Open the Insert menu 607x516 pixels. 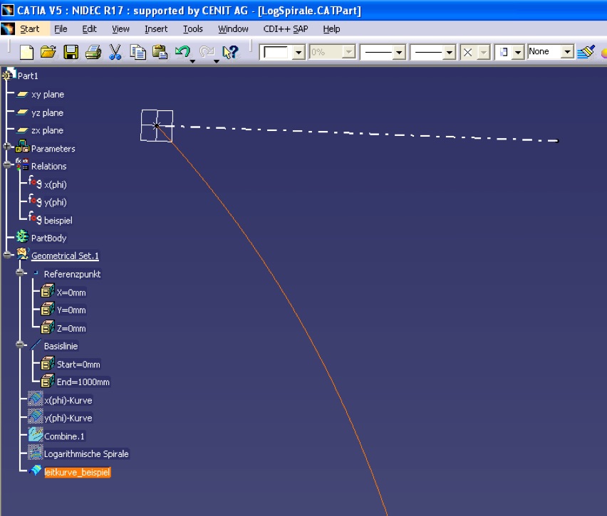click(156, 28)
